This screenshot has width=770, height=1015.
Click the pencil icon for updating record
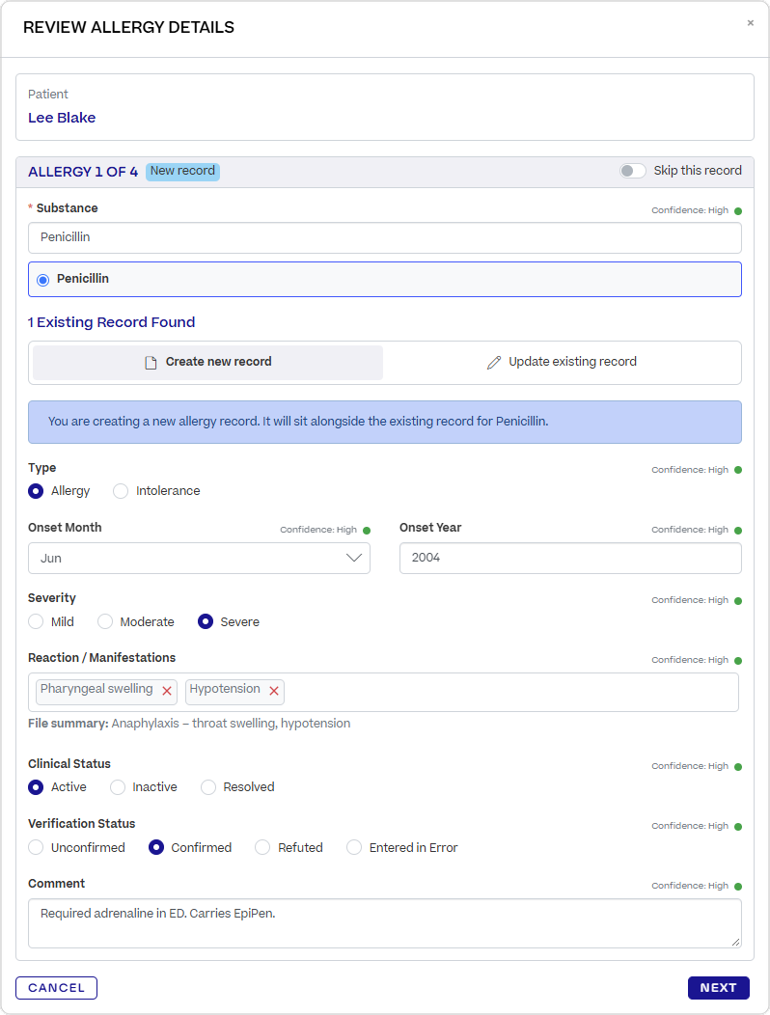[x=494, y=363]
